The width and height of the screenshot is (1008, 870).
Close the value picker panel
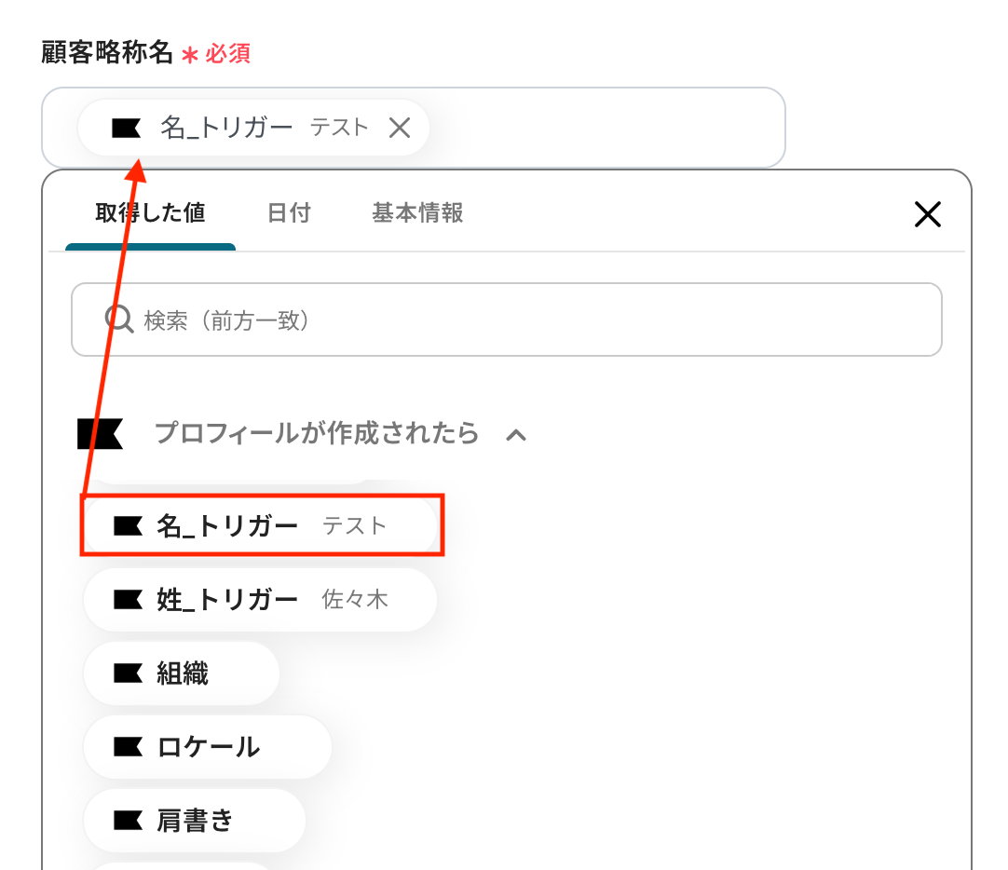[x=927, y=214]
